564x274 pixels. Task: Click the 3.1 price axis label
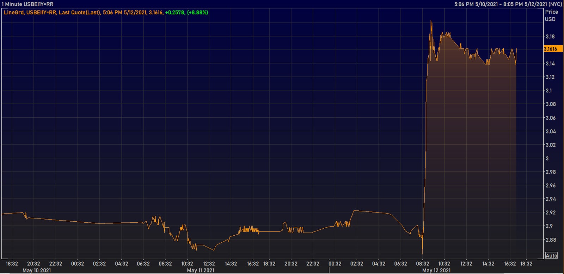(x=549, y=91)
